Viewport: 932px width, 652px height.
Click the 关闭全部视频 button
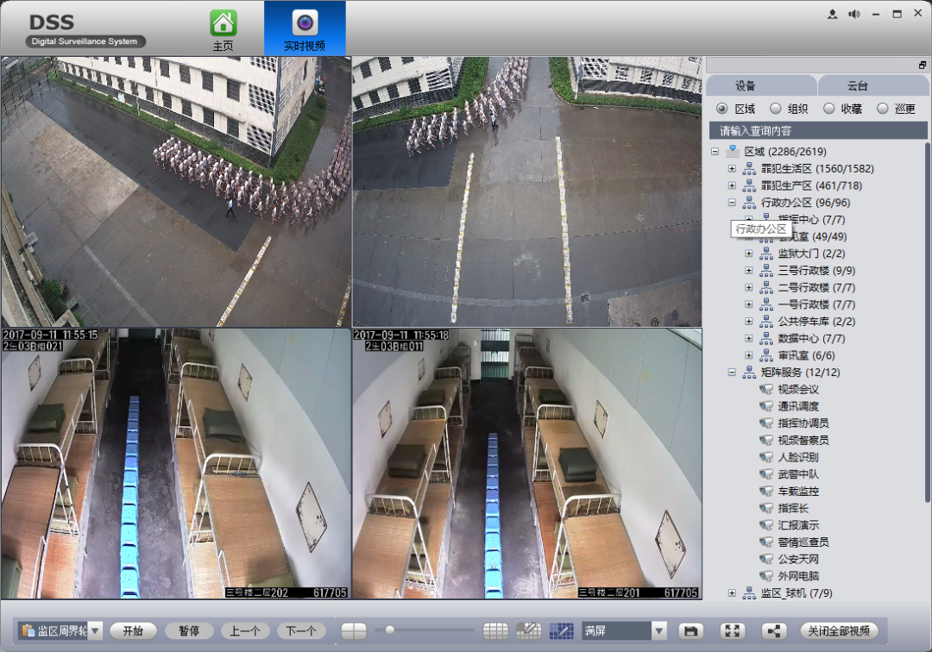[838, 630]
